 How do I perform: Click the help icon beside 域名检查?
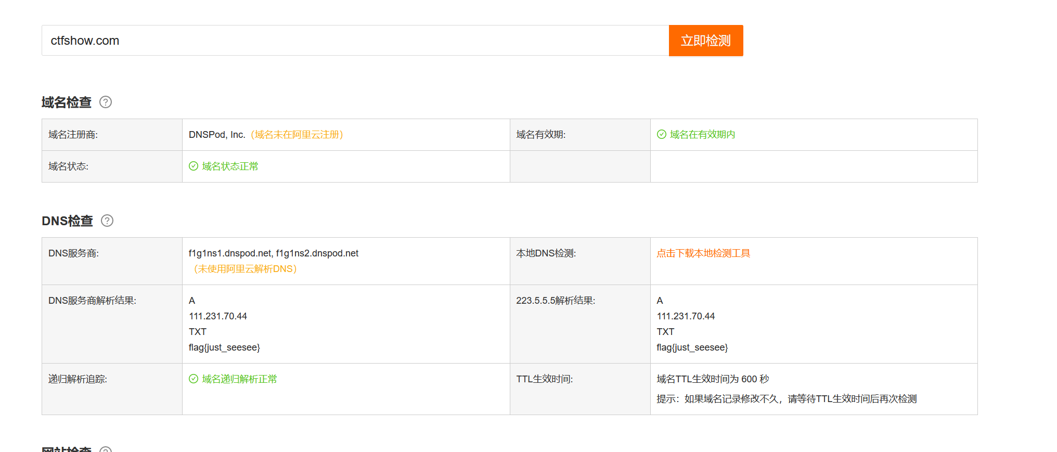click(106, 102)
